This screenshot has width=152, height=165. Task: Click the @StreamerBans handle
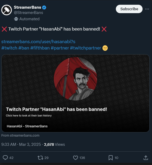28,13
